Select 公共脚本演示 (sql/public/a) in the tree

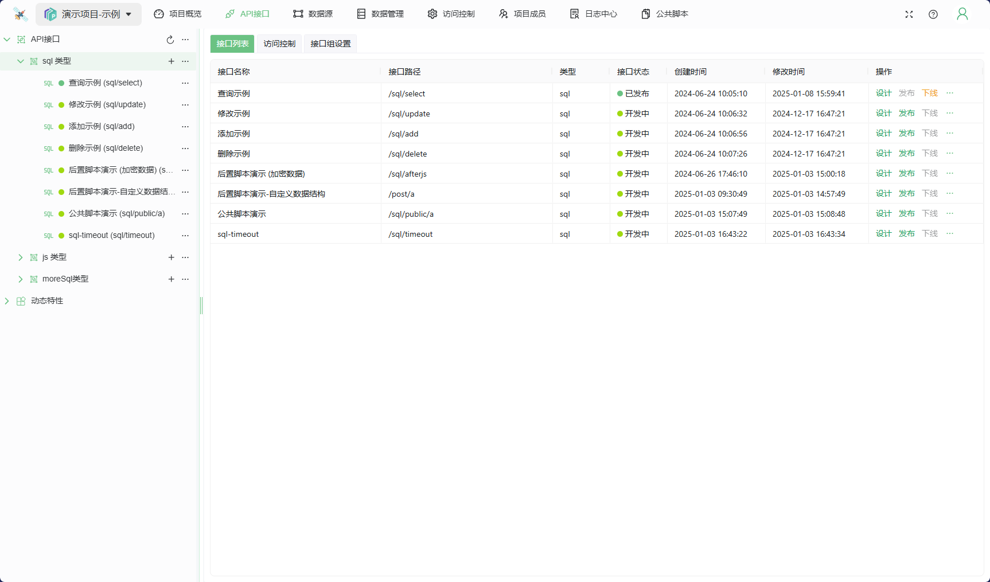click(116, 213)
